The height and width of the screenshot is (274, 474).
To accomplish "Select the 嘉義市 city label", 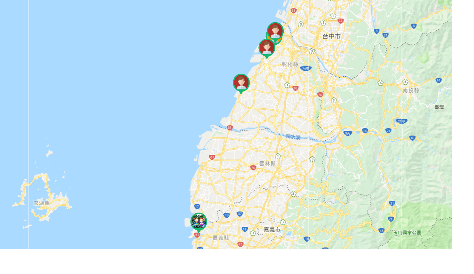I will pyautogui.click(x=272, y=230).
